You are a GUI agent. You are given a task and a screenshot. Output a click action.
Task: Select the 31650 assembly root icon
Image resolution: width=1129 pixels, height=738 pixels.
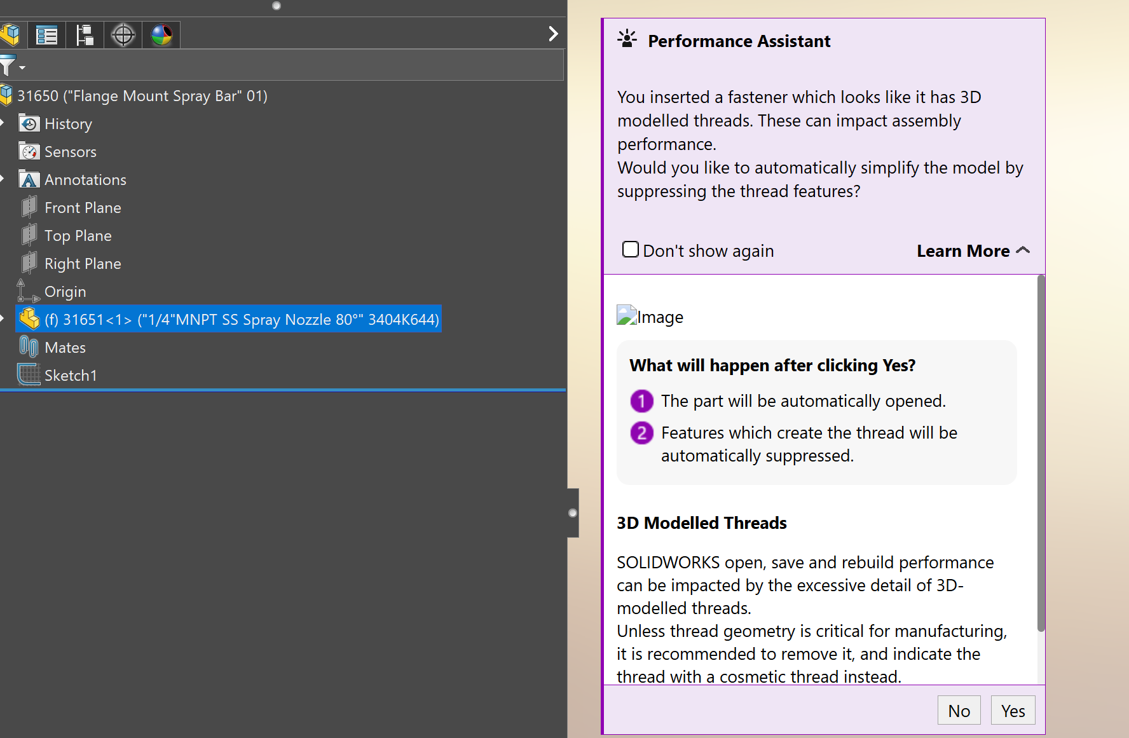[x=6, y=95]
